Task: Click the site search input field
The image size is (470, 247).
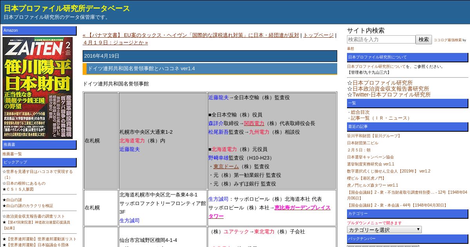Action: [x=381, y=40]
